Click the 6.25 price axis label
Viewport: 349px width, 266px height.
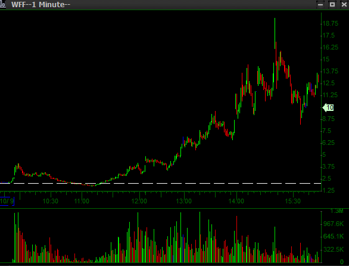point(329,143)
